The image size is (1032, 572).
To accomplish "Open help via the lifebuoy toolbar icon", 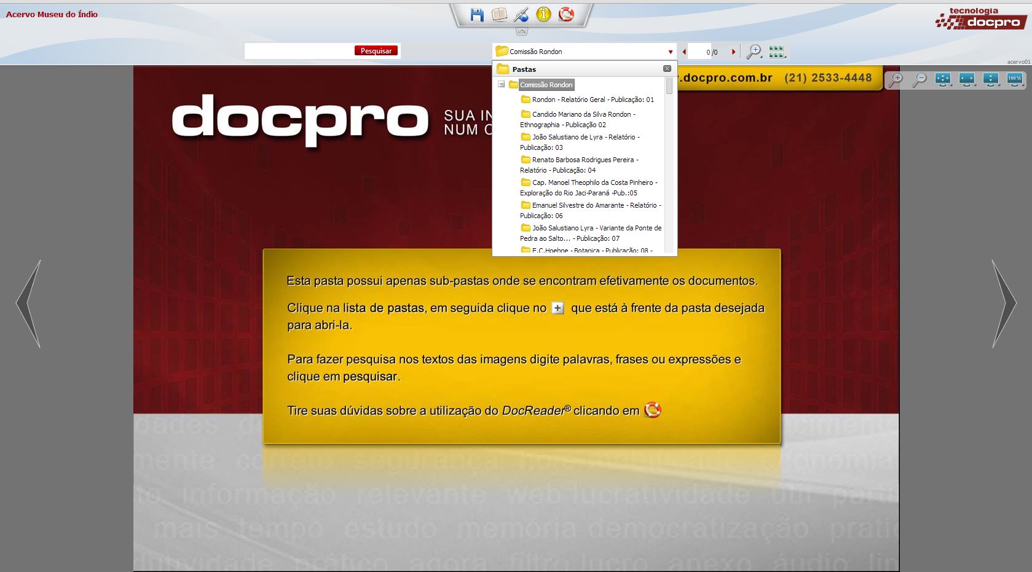I will pyautogui.click(x=566, y=14).
